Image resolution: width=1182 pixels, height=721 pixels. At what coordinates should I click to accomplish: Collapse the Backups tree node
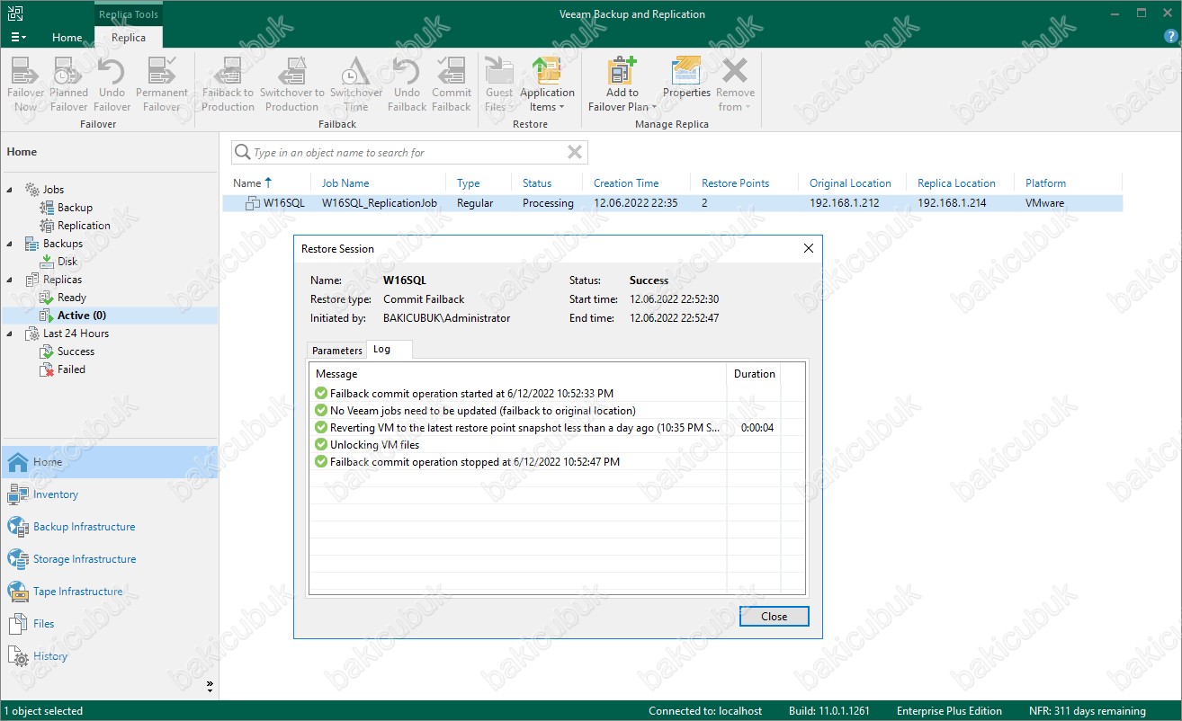(x=11, y=244)
